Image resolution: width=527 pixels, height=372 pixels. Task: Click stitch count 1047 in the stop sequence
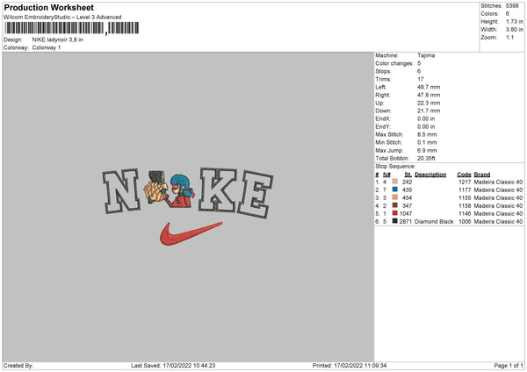tap(406, 213)
